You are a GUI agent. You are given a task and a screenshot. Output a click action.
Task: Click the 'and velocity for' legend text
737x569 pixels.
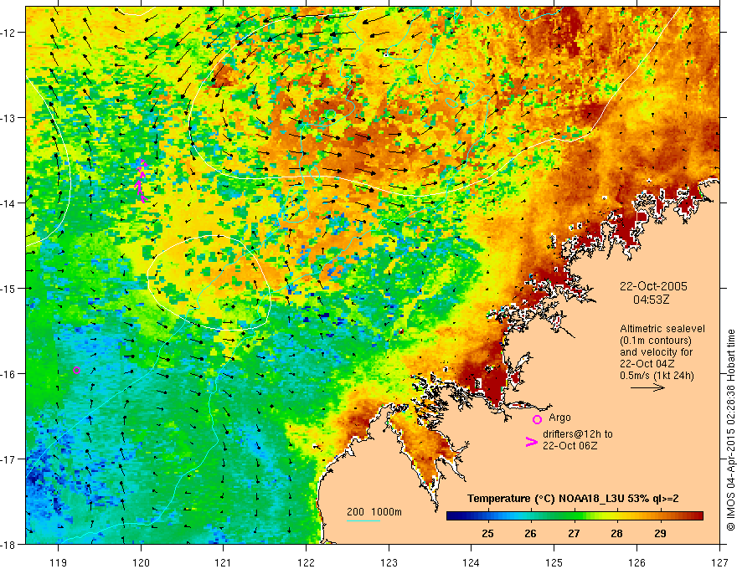pos(656,352)
